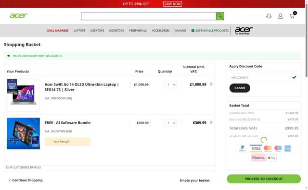Click the 'You've used coupon code' message

pos(38,56)
